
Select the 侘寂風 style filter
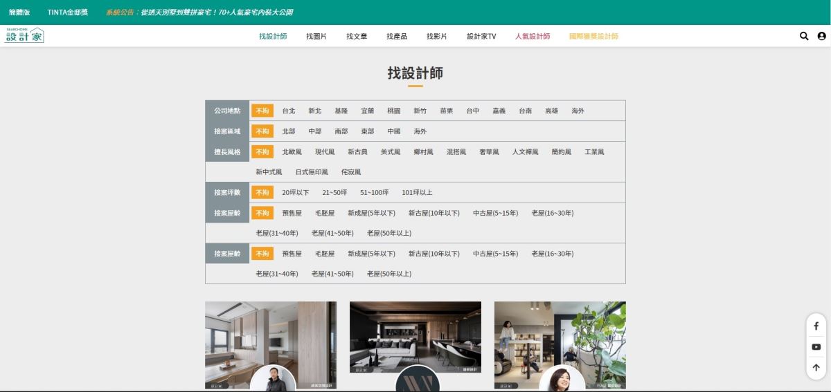(351, 172)
